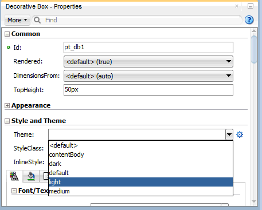This screenshot has height=210, width=262.
Task: Collapse the Common section
Action: click(x=7, y=34)
